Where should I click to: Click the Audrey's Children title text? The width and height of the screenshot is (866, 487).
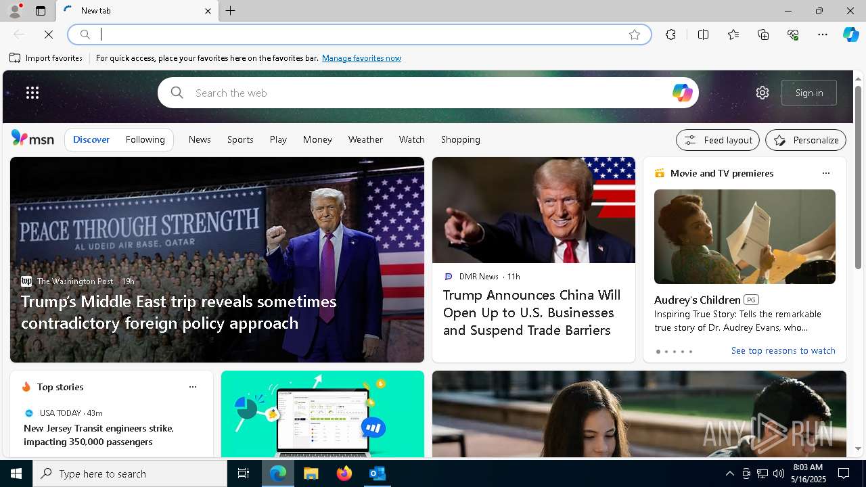click(697, 300)
